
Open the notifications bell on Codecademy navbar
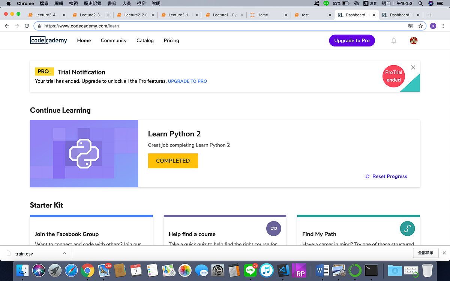click(x=394, y=40)
